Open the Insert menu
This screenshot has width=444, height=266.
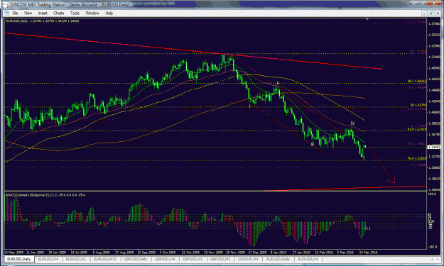point(43,13)
